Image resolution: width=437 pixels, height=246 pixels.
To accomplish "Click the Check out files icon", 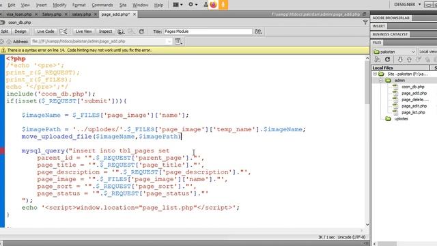I will click(x=419, y=59).
